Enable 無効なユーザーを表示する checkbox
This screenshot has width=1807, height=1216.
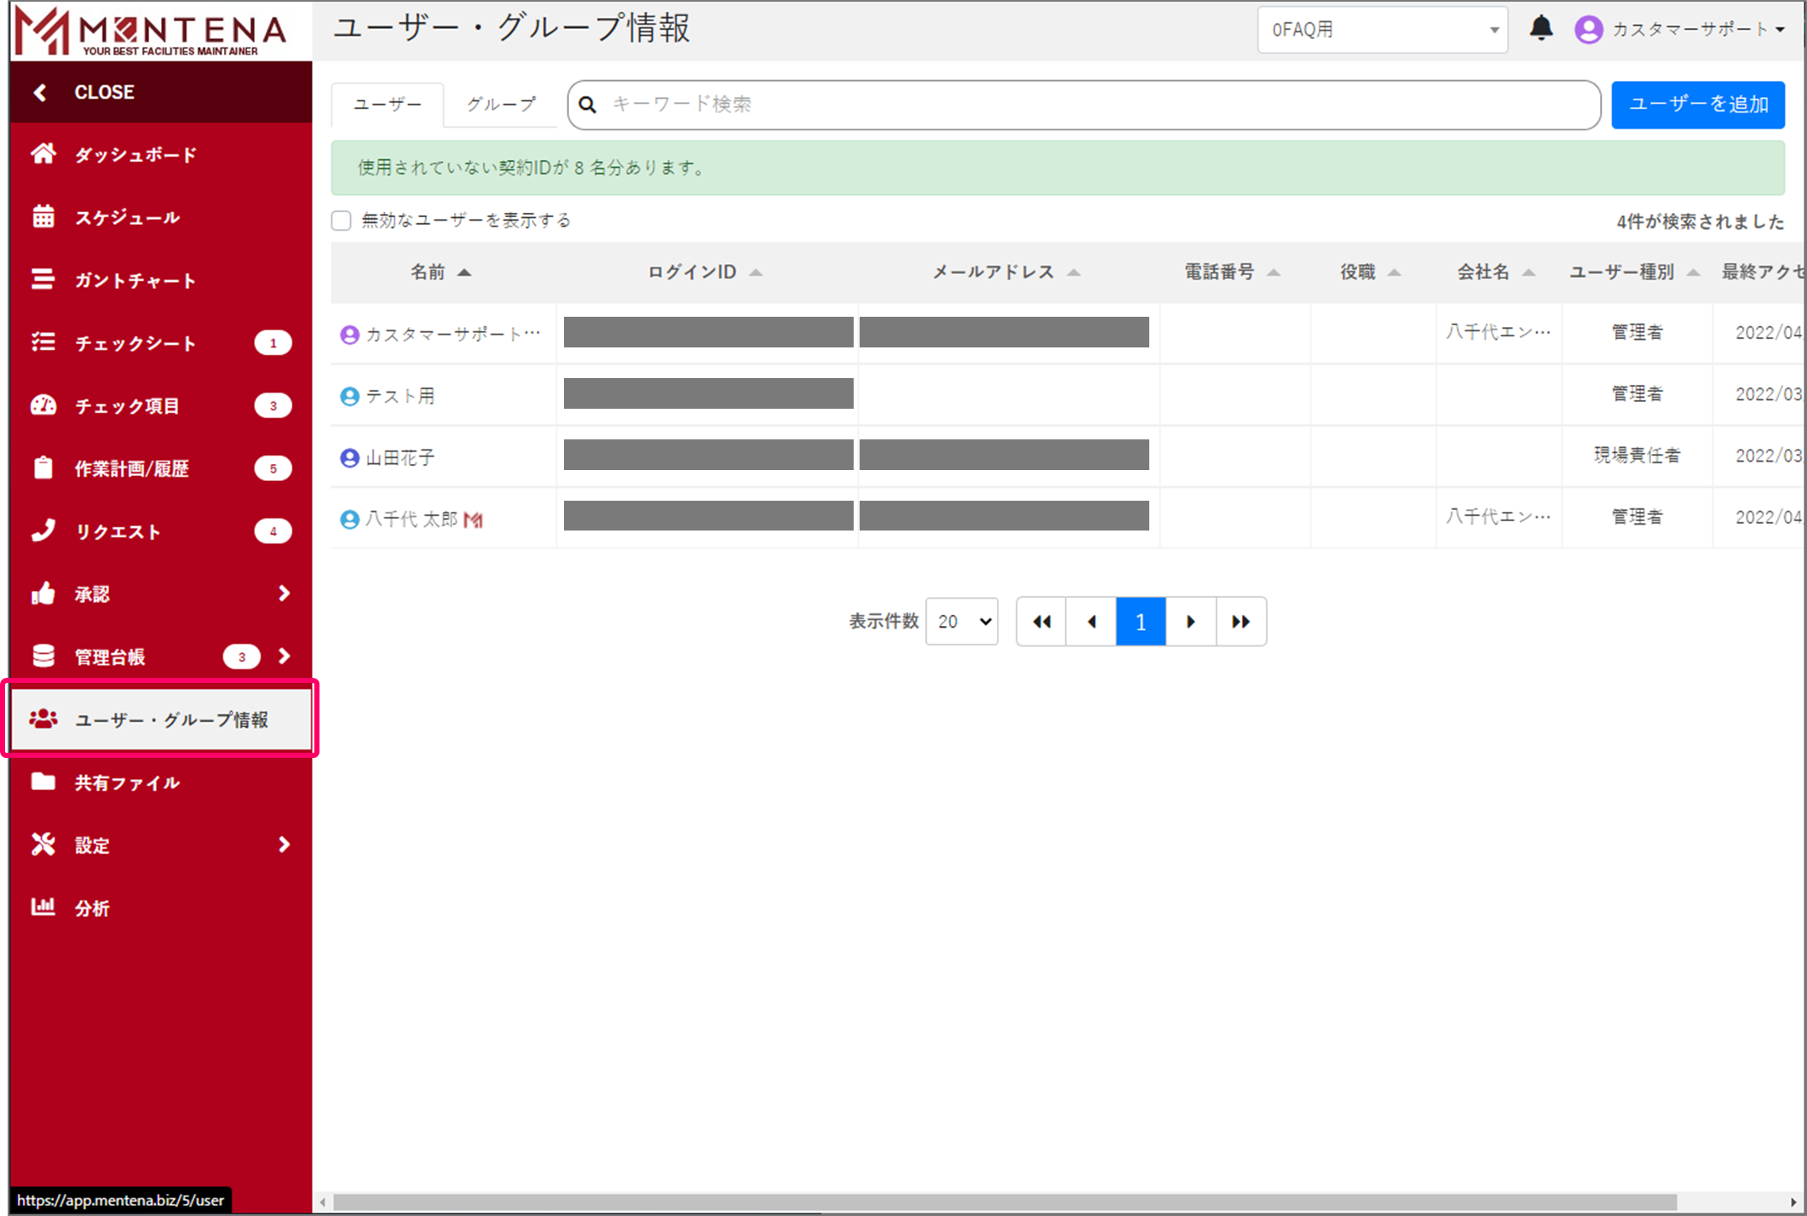342,221
